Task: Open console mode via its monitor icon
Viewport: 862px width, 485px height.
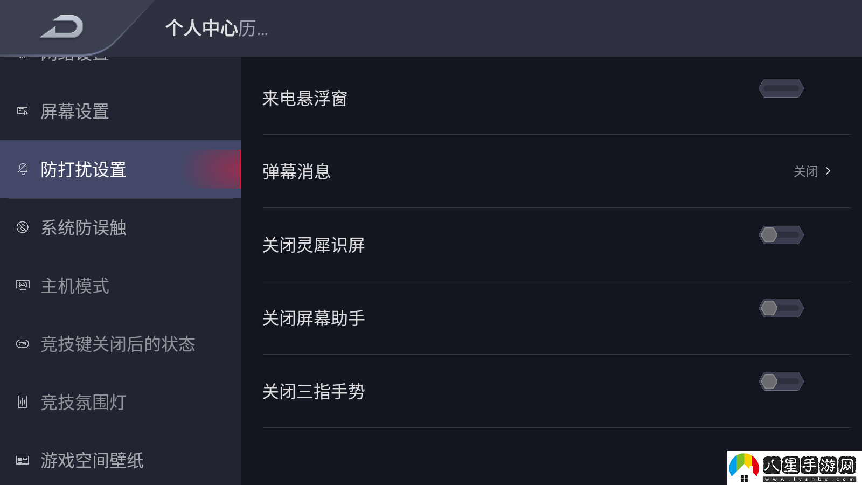Action: (22, 286)
